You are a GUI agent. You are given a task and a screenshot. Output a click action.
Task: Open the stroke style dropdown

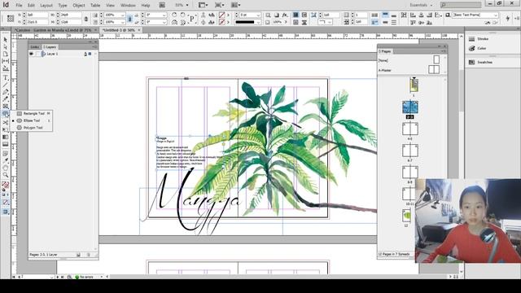point(258,22)
